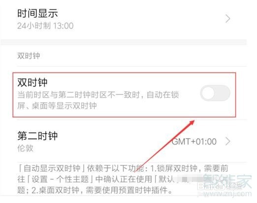Tap the white knob of 双时钟 switch
The image size is (257, 203).
coord(208,93)
